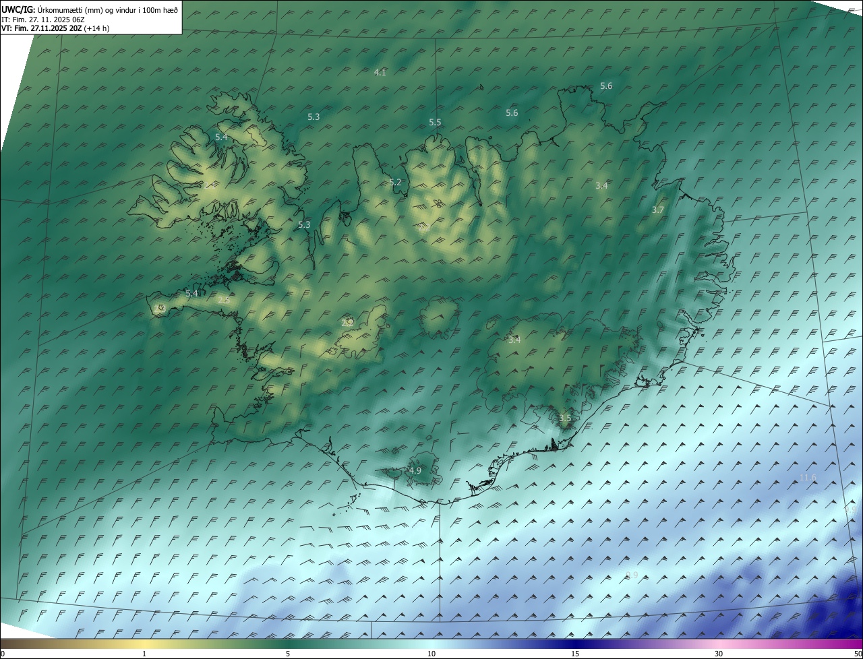Click the 15 tick on the color legend

[x=575, y=654]
